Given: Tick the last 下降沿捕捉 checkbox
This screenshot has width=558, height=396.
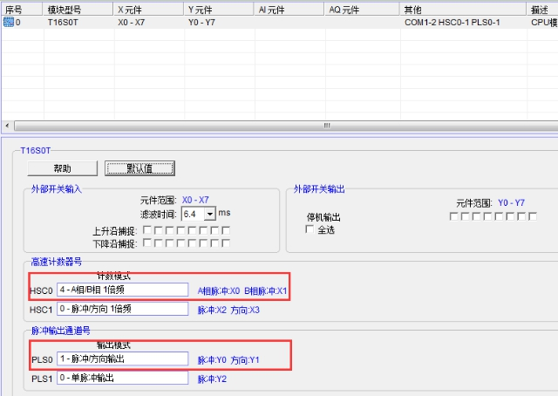Looking at the screenshot, I should [x=226, y=243].
